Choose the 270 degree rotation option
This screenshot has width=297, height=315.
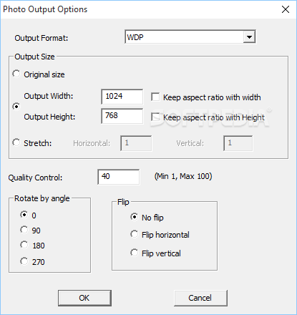(24, 261)
